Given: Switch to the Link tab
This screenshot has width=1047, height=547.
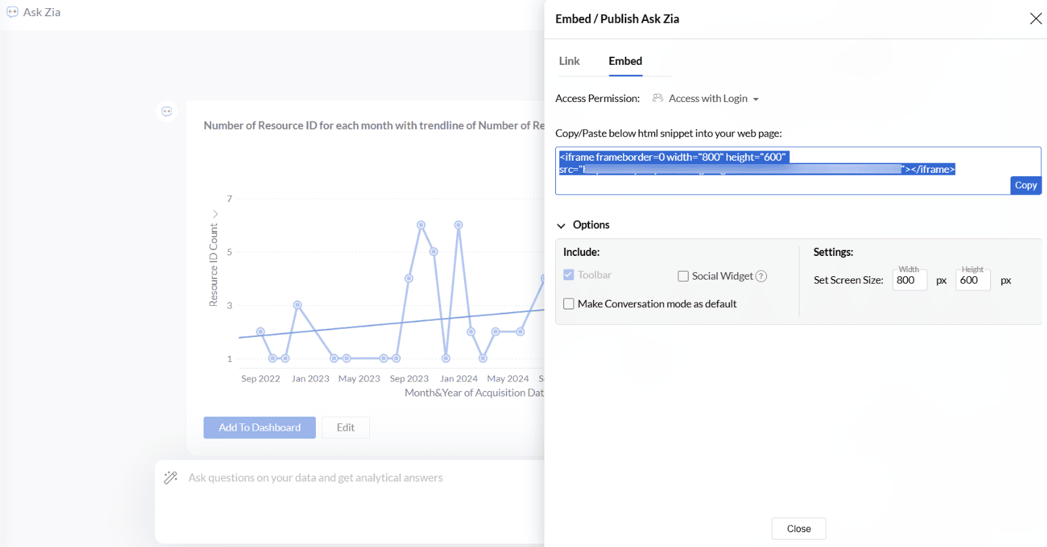Looking at the screenshot, I should [569, 61].
